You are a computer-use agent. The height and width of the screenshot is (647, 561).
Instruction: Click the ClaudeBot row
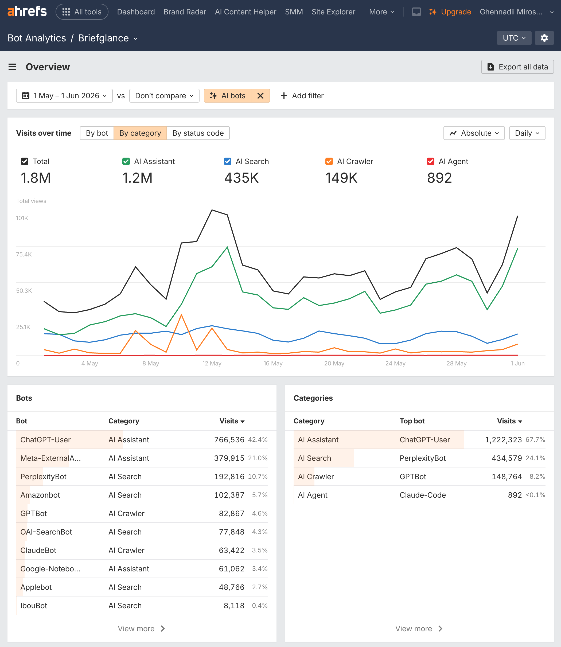(x=142, y=550)
